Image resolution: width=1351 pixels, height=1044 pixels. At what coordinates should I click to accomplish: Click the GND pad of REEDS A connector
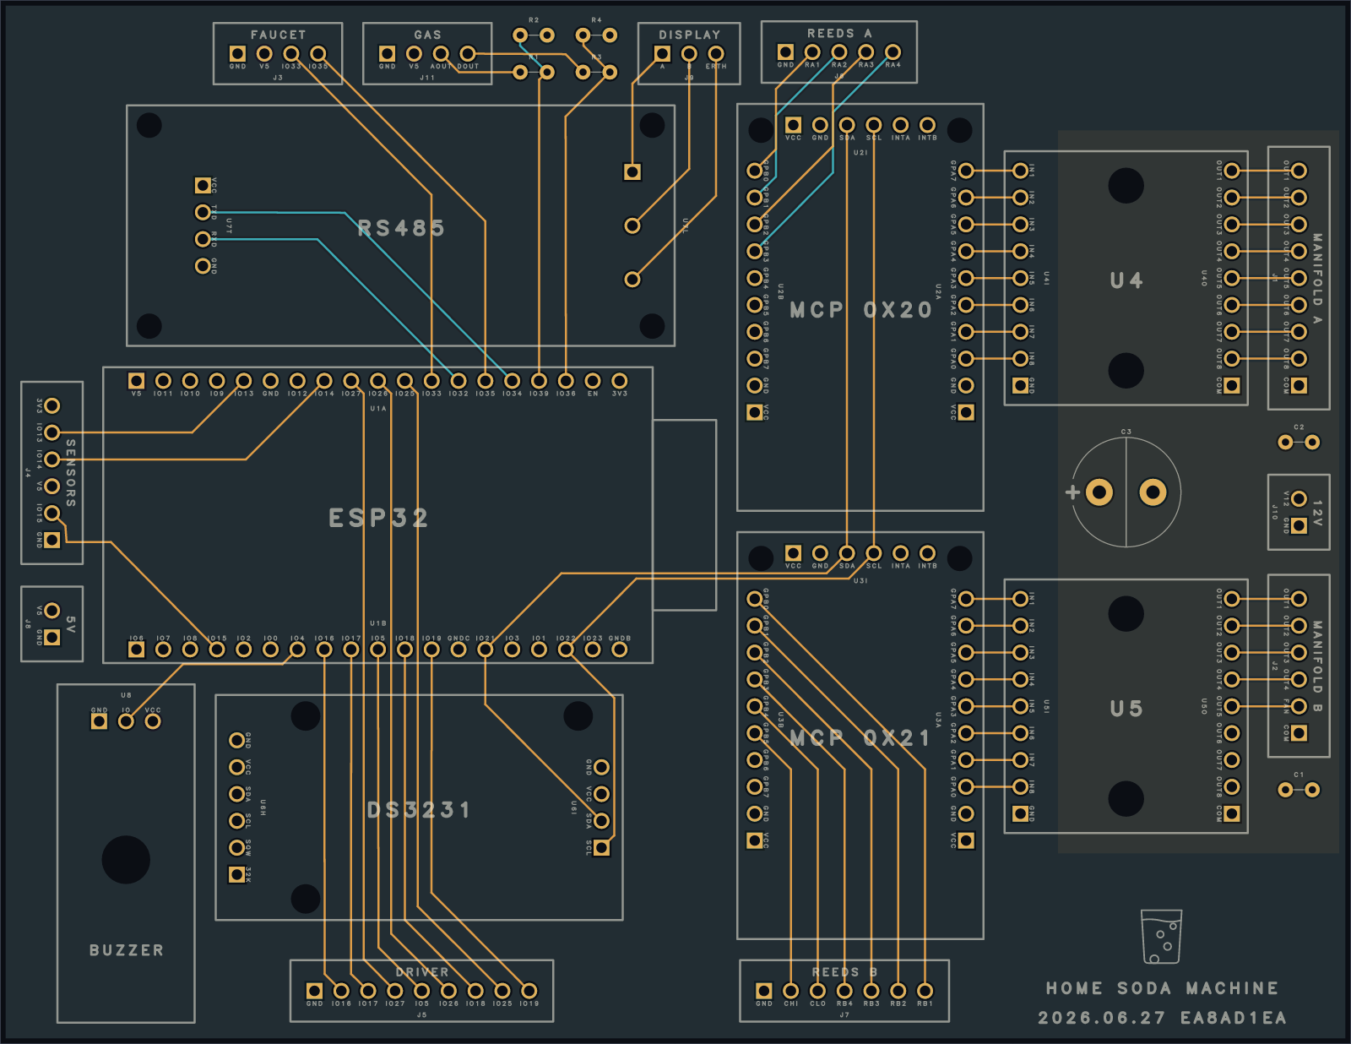tap(785, 52)
